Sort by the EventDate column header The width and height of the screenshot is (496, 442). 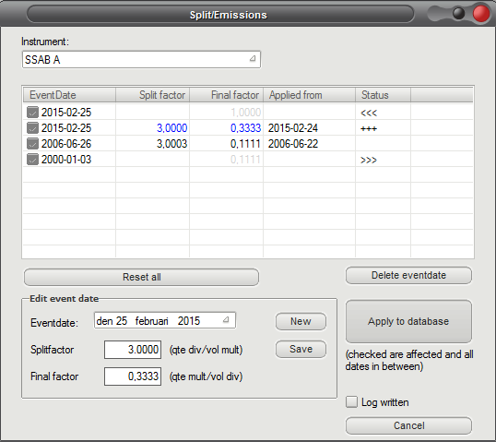[x=69, y=95]
